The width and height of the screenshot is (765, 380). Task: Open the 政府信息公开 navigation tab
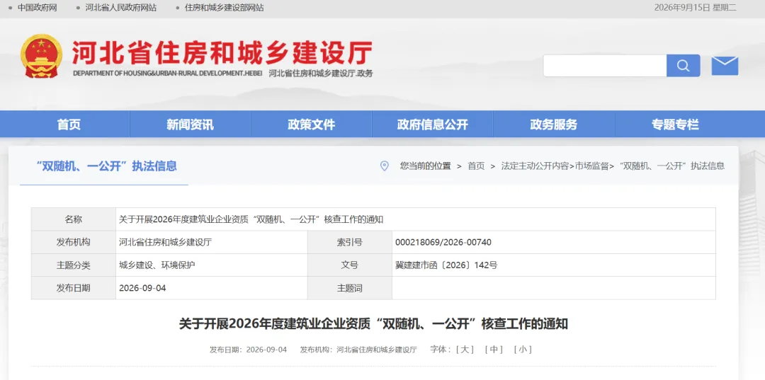coord(433,125)
